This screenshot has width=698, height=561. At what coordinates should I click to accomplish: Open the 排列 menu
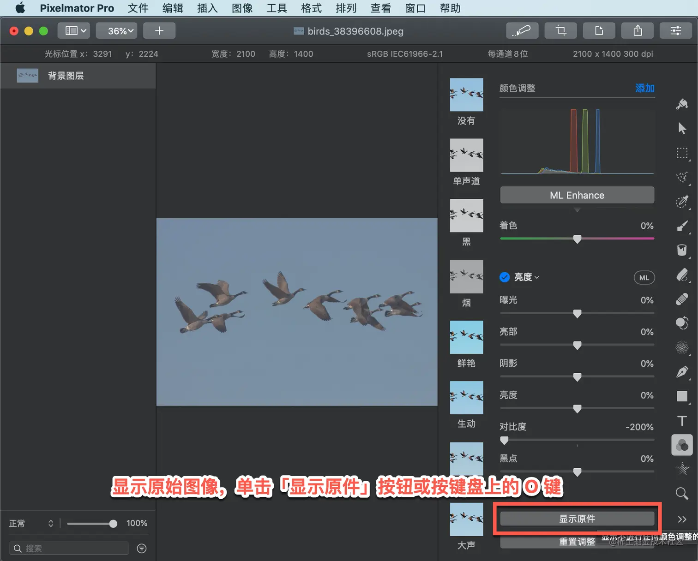coord(346,8)
